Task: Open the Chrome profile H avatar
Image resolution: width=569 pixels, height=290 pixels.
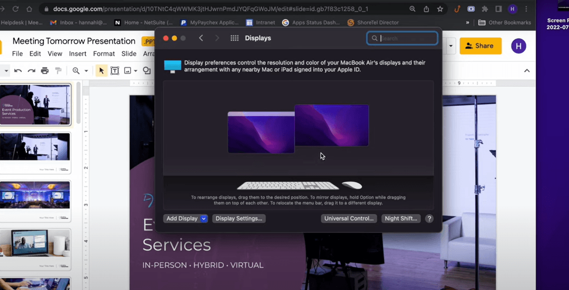Action: 513,9
